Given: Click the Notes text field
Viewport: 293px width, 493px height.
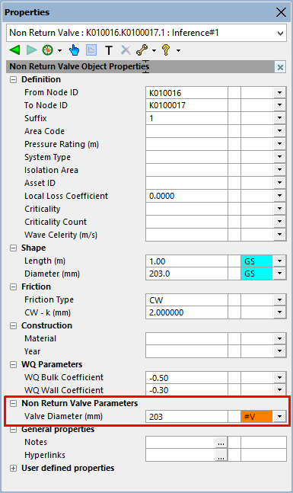Looking at the screenshot, I should tap(180, 443).
